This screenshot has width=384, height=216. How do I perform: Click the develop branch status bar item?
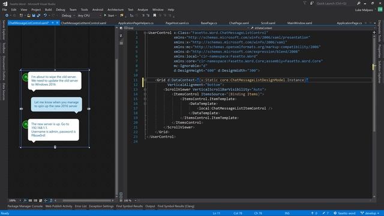370,213
